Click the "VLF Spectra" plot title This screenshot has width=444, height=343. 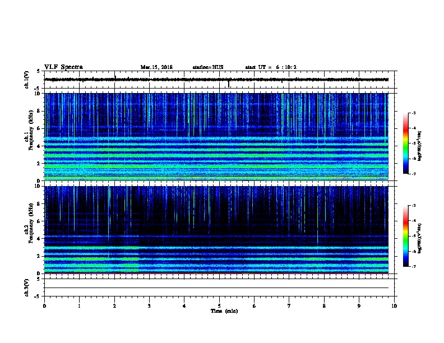[x=63, y=67]
